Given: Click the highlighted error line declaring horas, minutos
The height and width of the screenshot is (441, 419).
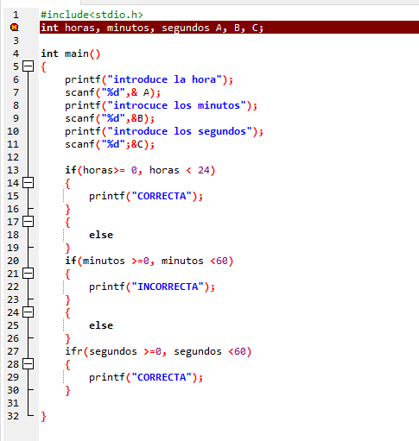Looking at the screenshot, I should (x=229, y=28).
